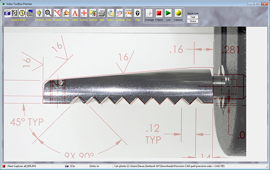Switch to Live video
Image resolution: width=270 pixels, height=170 pixels.
tap(168, 13)
